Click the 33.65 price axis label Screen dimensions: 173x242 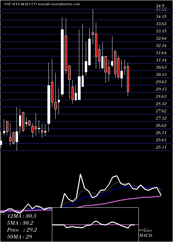161,24
